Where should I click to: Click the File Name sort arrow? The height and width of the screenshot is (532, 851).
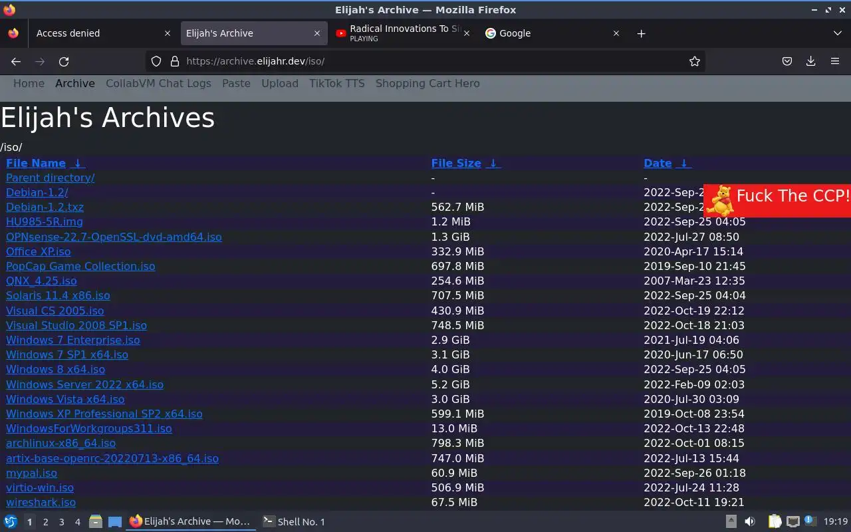click(77, 163)
